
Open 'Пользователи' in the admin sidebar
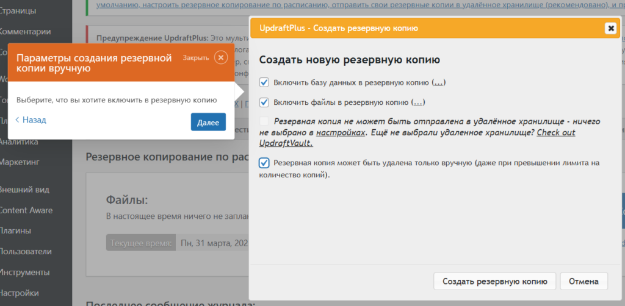pyautogui.click(x=26, y=252)
